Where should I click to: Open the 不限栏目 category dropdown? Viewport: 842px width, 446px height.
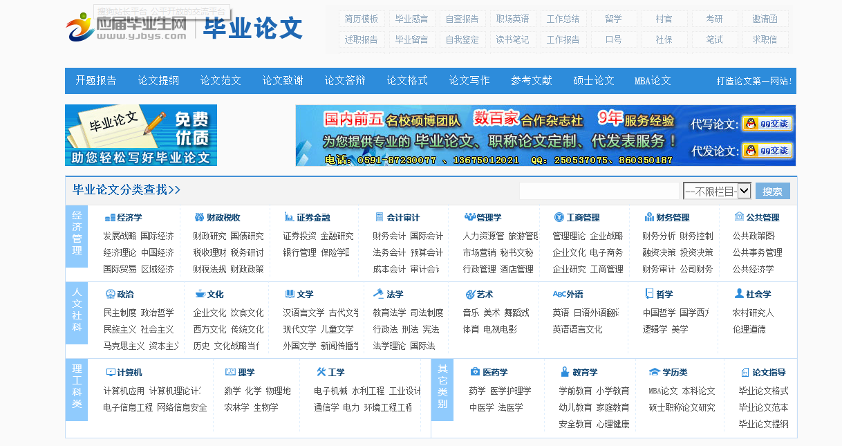point(717,191)
